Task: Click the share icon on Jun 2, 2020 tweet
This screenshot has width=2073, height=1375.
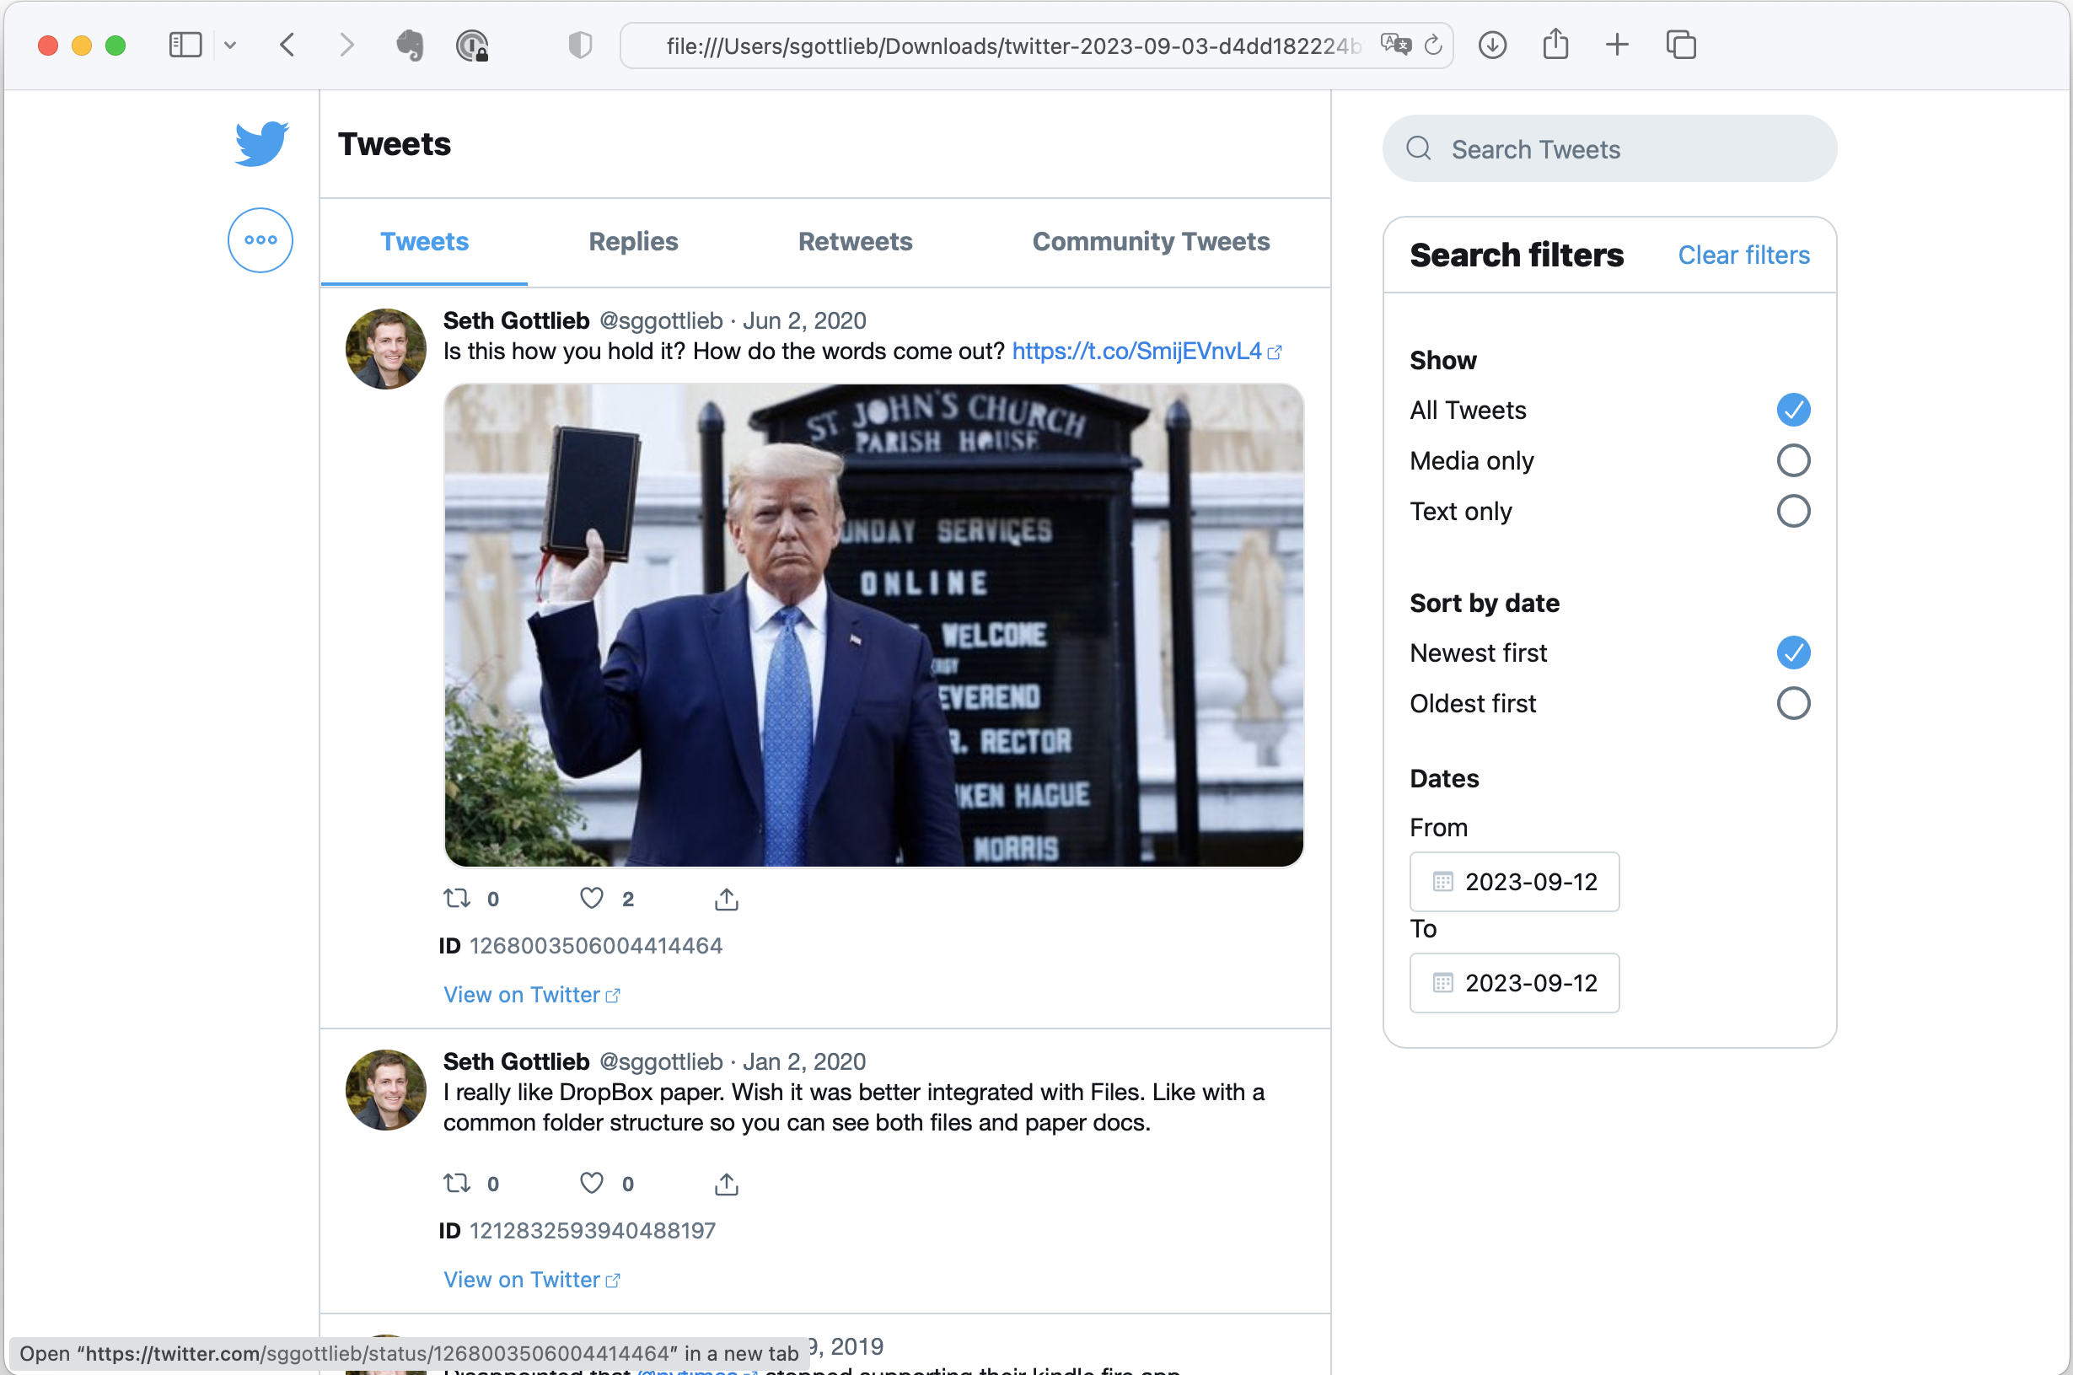Action: pos(726,899)
